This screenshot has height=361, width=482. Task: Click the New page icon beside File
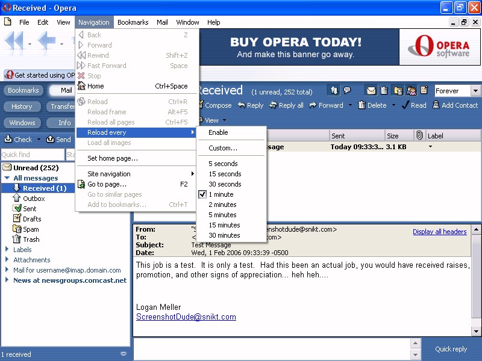[8, 22]
